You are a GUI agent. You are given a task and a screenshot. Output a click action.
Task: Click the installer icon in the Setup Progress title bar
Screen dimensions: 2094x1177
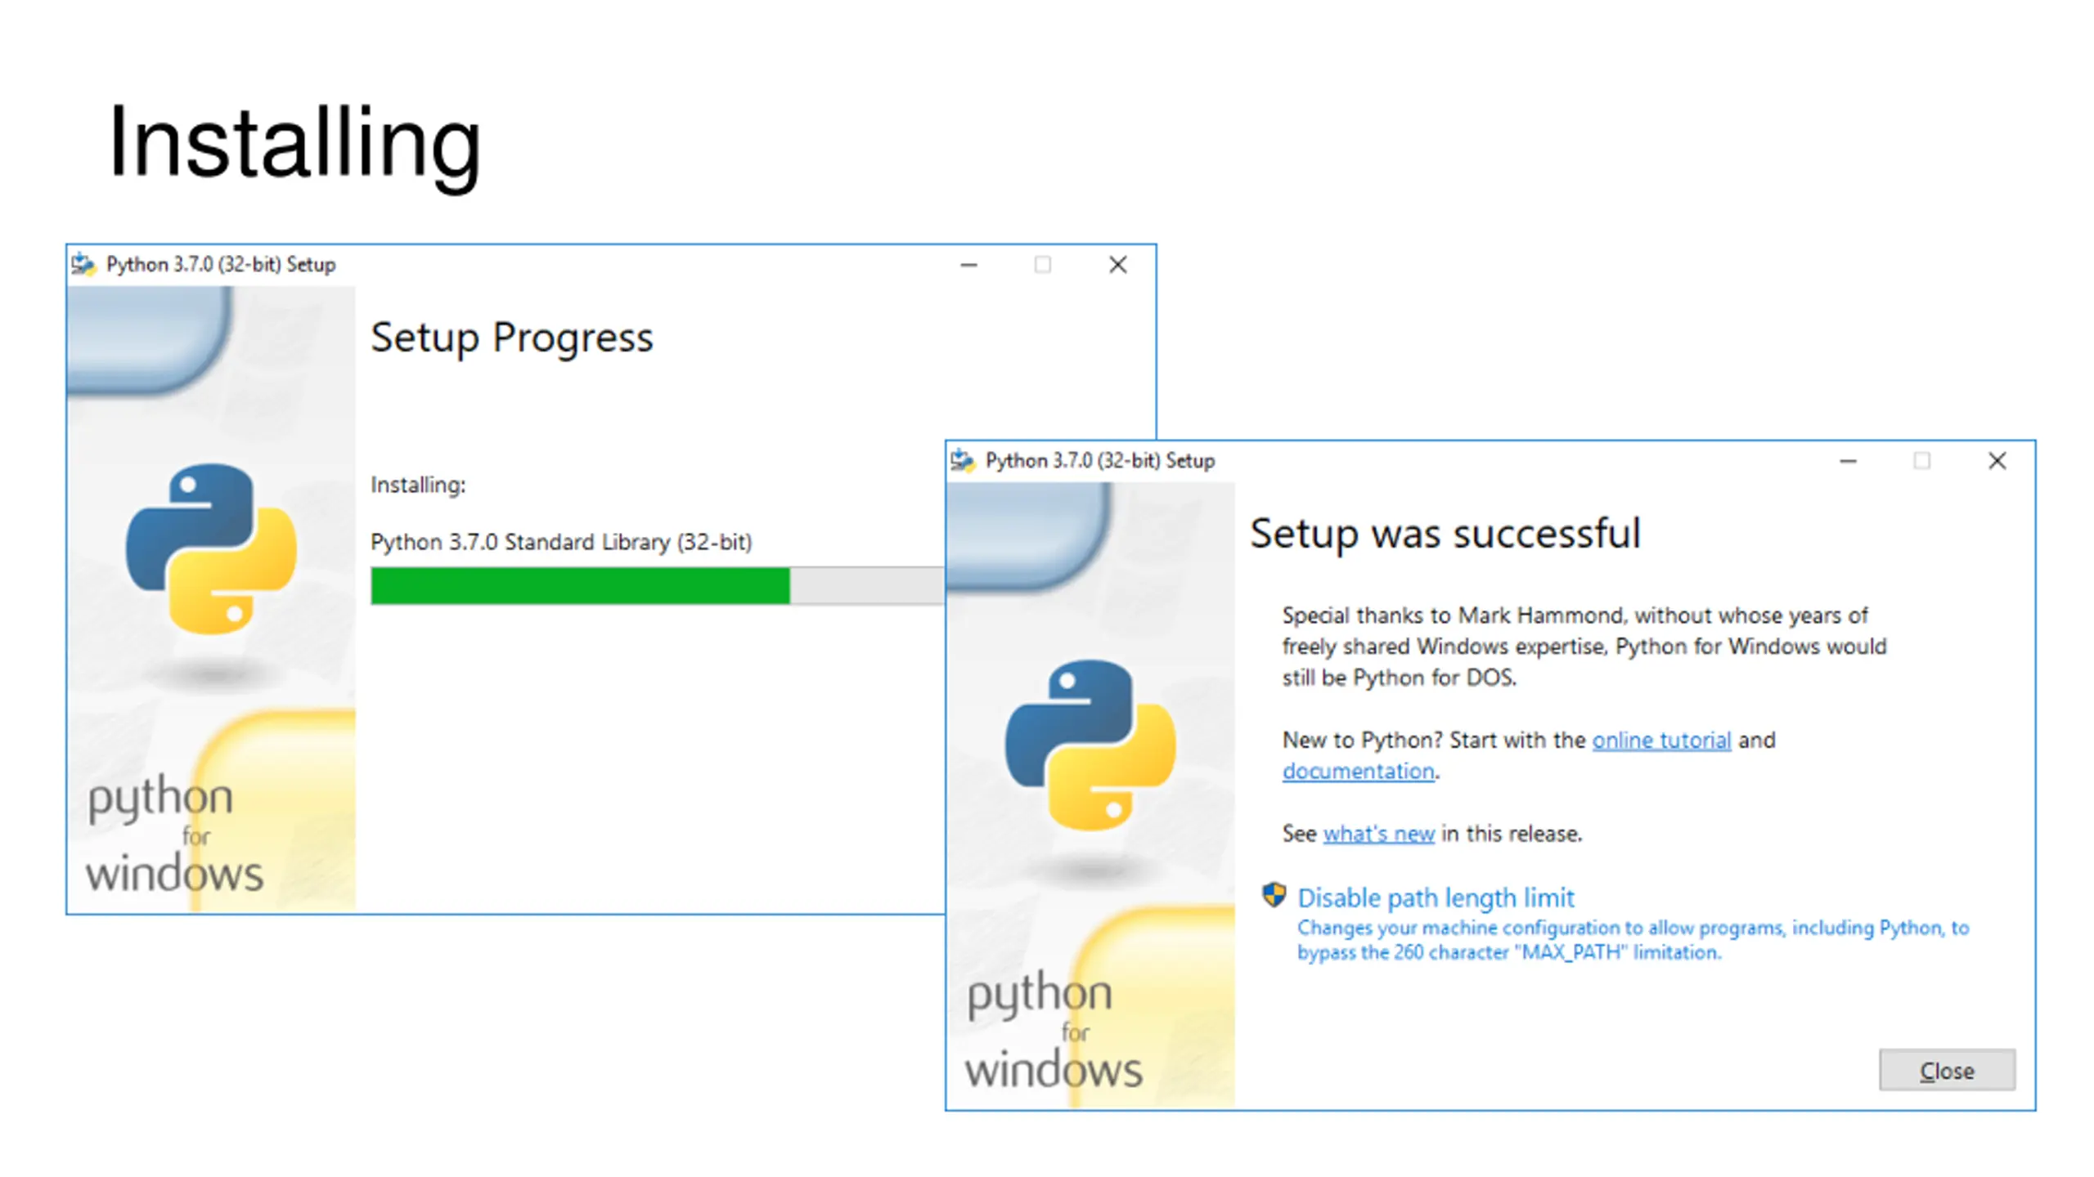(x=83, y=265)
